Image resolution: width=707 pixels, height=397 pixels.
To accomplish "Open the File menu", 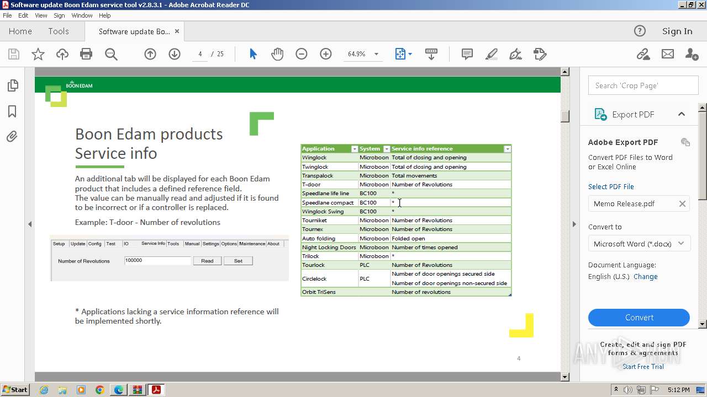I will point(7,15).
